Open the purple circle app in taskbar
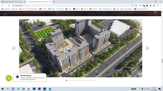The height and width of the screenshot is (91, 163). coord(13,89)
